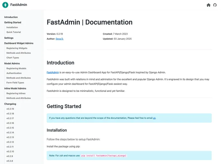Click the pip install fastadmin code snippet
The height and width of the screenshot is (164, 221).
tap(104, 156)
